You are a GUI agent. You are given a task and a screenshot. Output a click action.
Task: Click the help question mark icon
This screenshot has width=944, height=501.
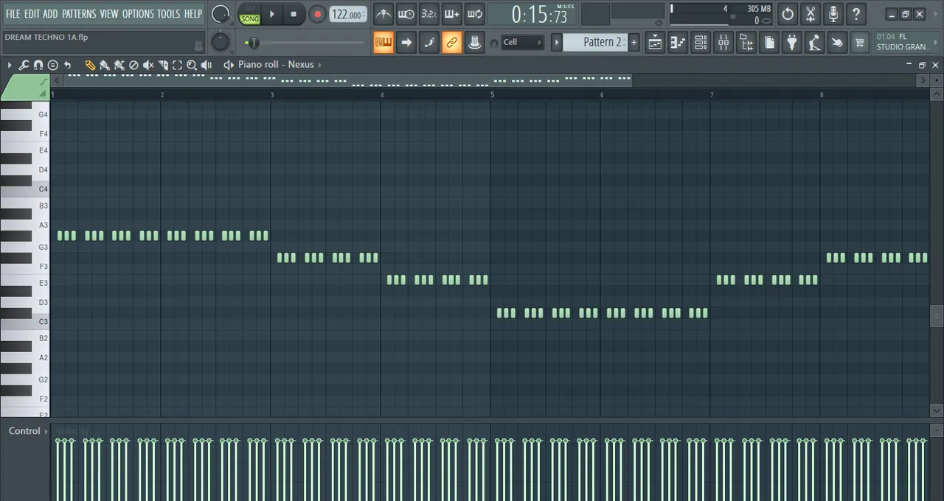pos(856,14)
